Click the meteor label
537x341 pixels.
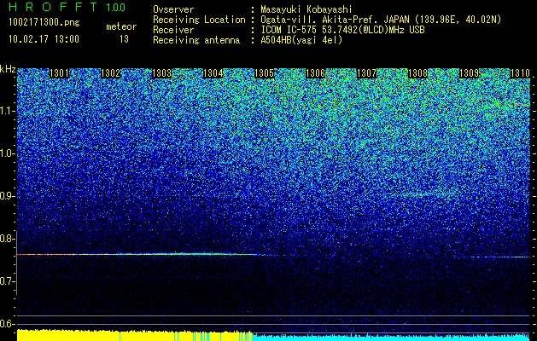click(121, 26)
